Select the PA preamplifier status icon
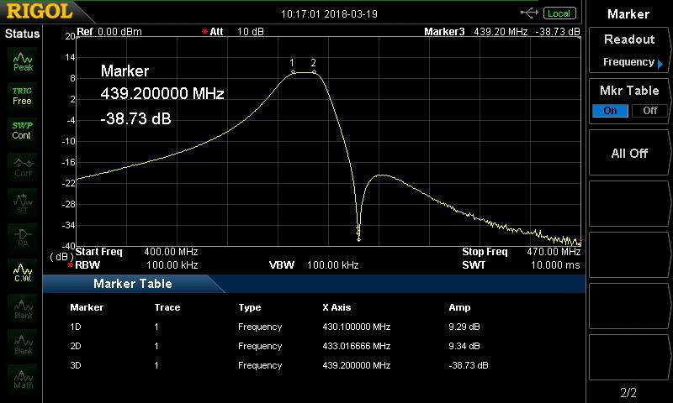Screen dimensions: 673x403 (23, 237)
